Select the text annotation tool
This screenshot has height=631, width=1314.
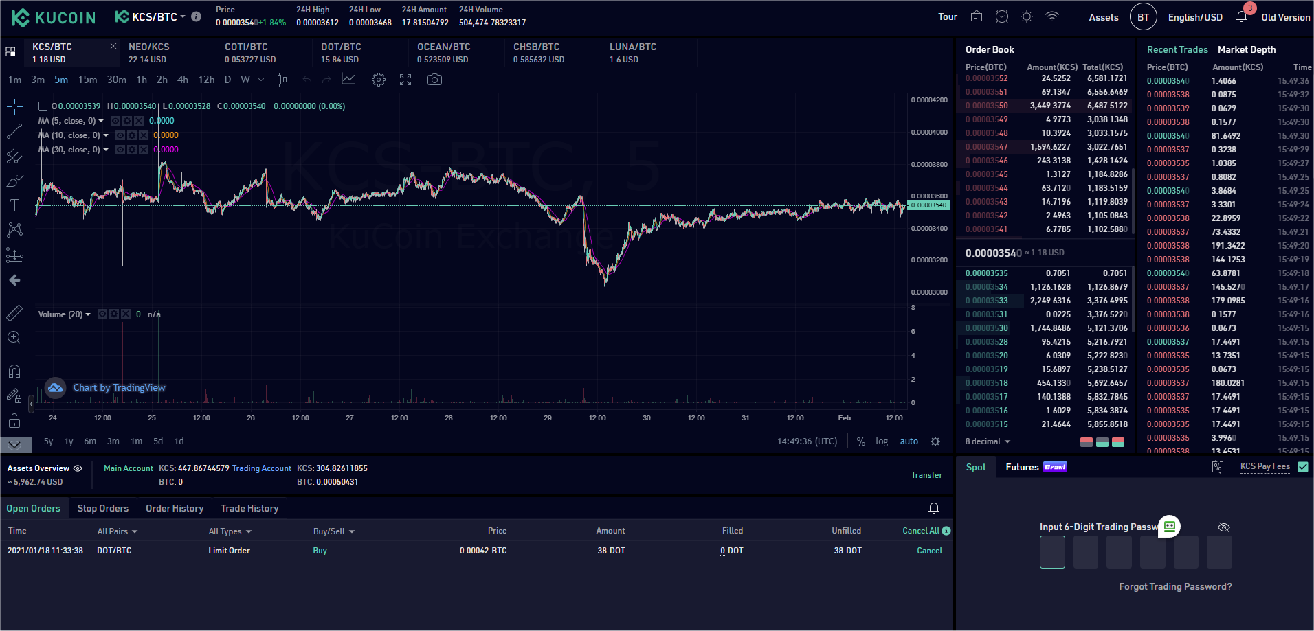coord(14,205)
